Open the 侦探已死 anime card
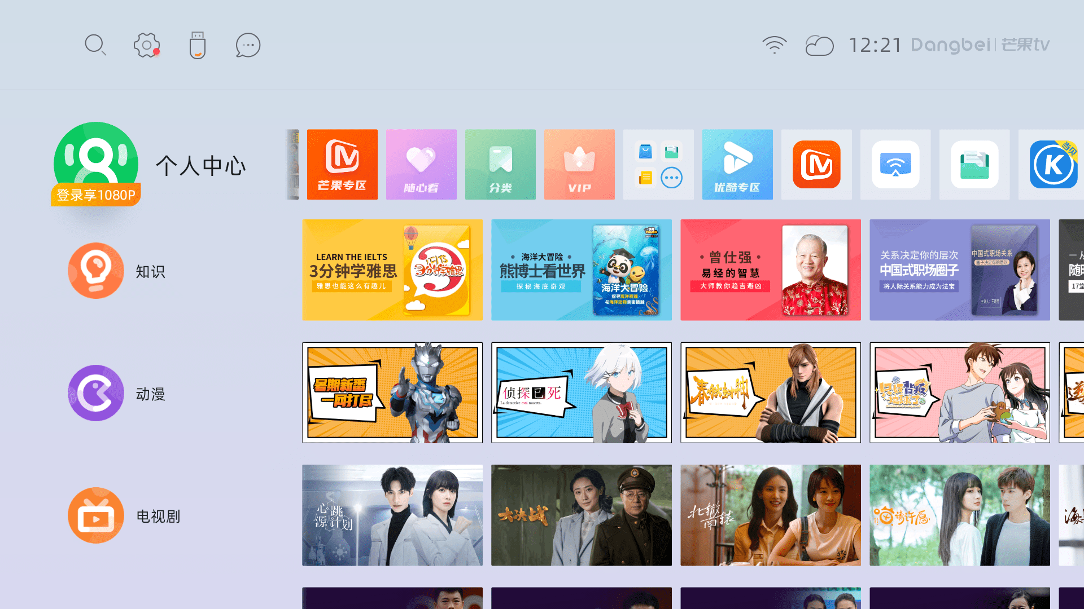 coord(582,392)
